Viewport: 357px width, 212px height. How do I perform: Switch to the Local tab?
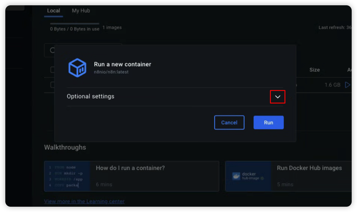click(54, 11)
